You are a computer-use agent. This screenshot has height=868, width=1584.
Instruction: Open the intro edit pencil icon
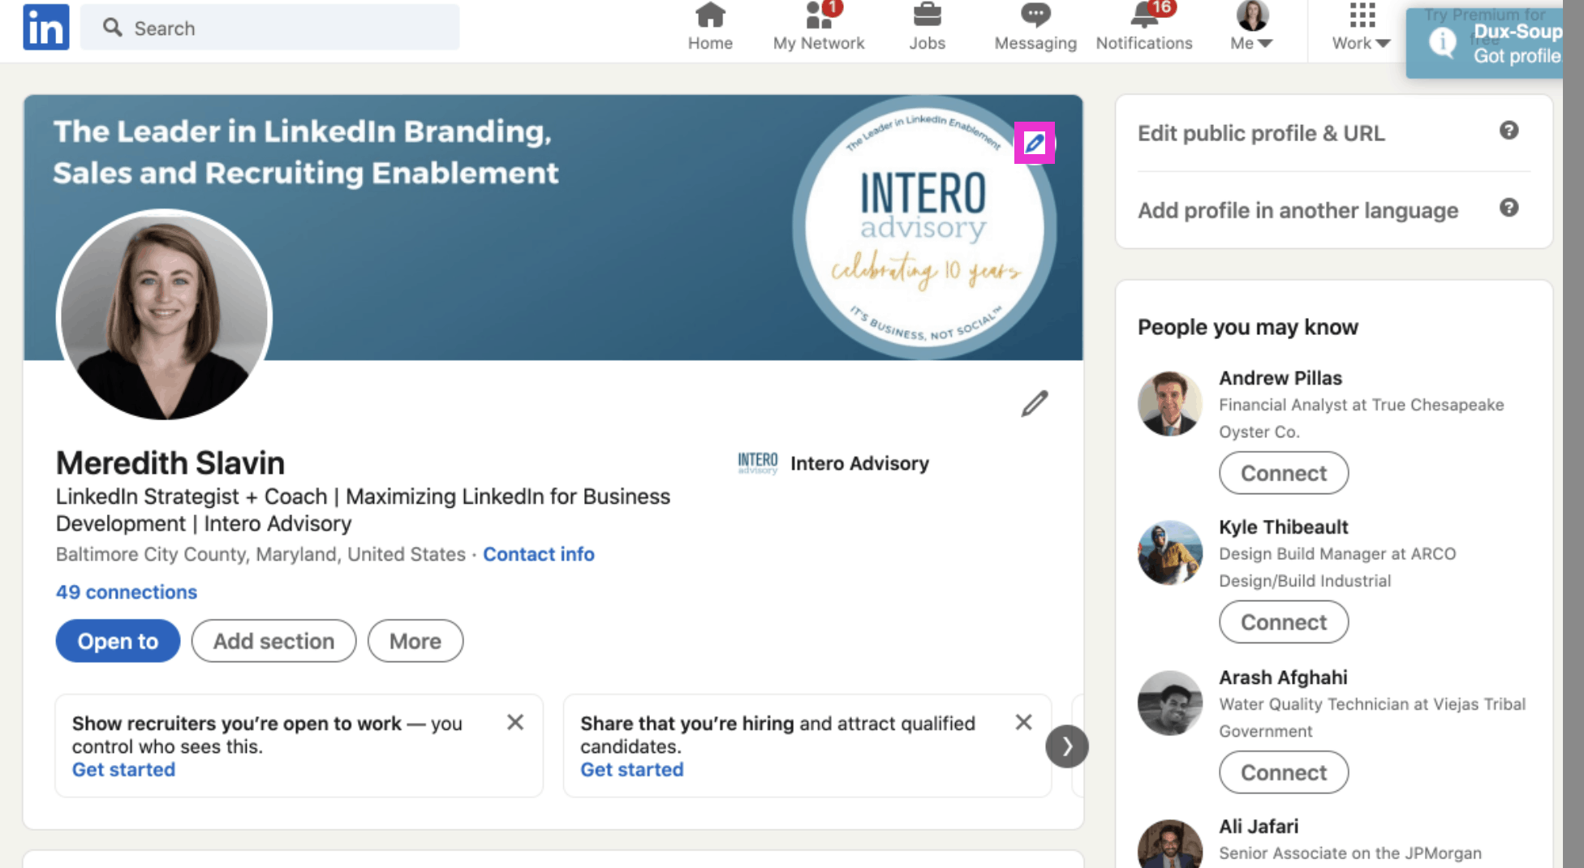[1034, 403]
